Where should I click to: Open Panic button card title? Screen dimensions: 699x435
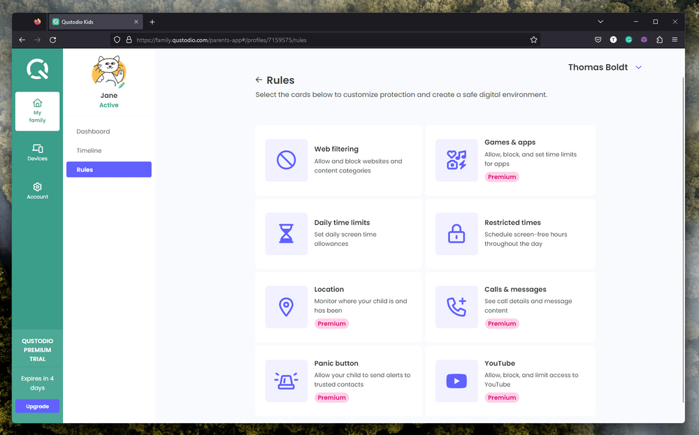(x=336, y=363)
